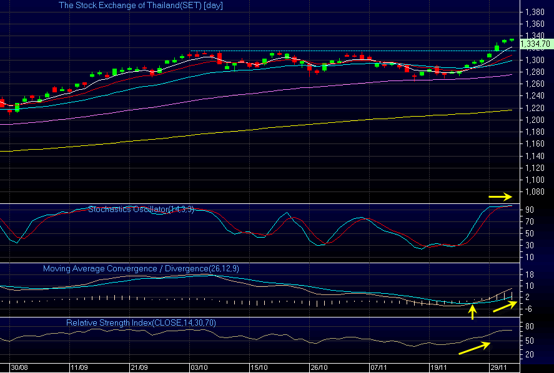This screenshot has width=554, height=373.
Task: Click the 30/08 date on the time axis
Action: (x=19, y=367)
